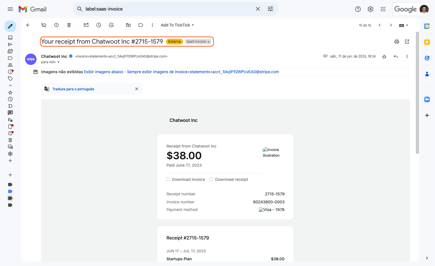
Task: Click the Gmail logo
Action: coord(32,9)
